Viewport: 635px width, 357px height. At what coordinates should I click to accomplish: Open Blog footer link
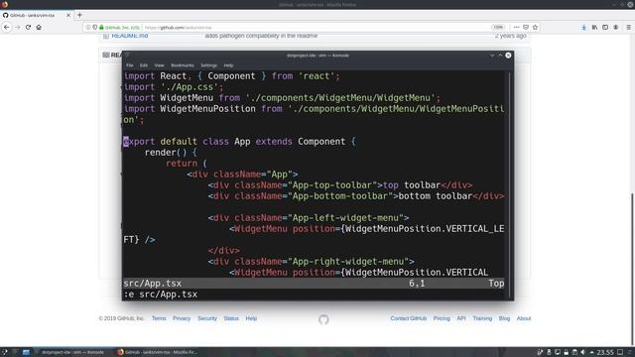click(x=504, y=318)
